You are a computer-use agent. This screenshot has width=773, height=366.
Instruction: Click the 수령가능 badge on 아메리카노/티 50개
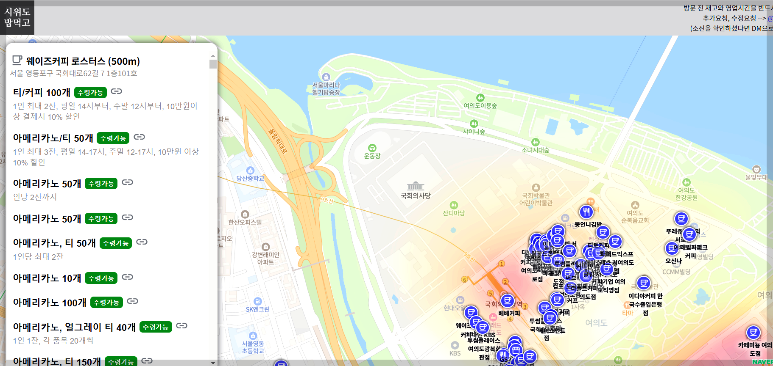pyautogui.click(x=113, y=138)
